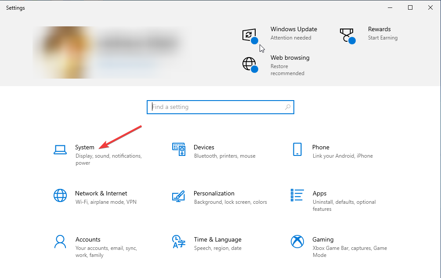Open Network & Internet settings heading
The height and width of the screenshot is (278, 441).
click(101, 193)
